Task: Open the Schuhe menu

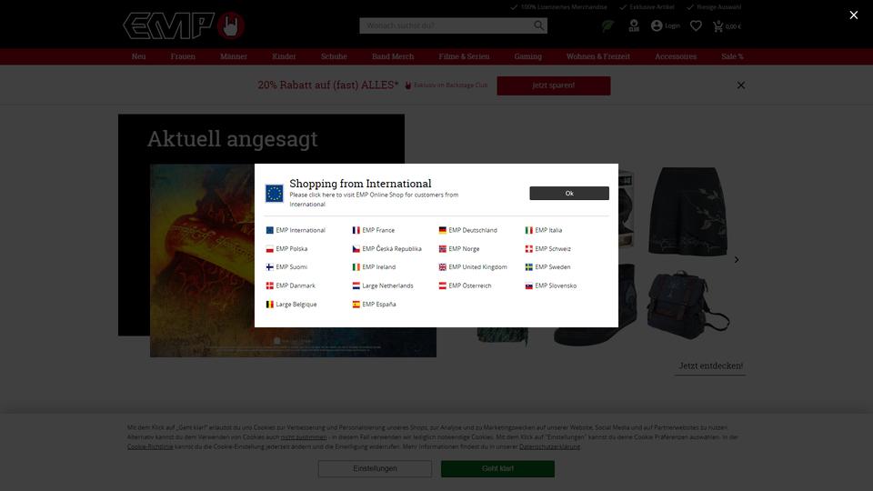Action: [334, 56]
